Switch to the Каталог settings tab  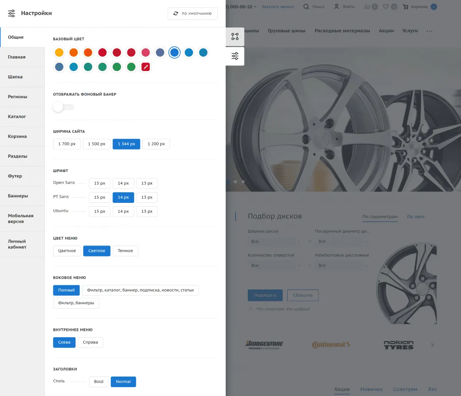(x=22, y=117)
